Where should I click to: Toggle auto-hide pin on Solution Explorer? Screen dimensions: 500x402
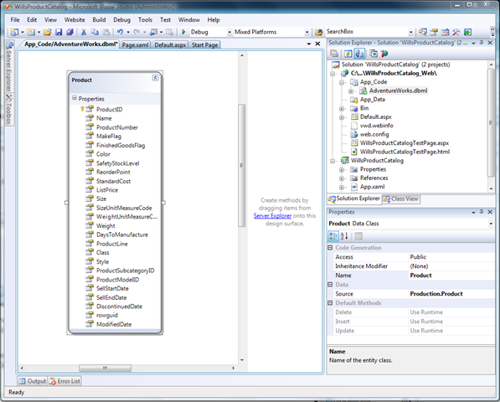482,43
